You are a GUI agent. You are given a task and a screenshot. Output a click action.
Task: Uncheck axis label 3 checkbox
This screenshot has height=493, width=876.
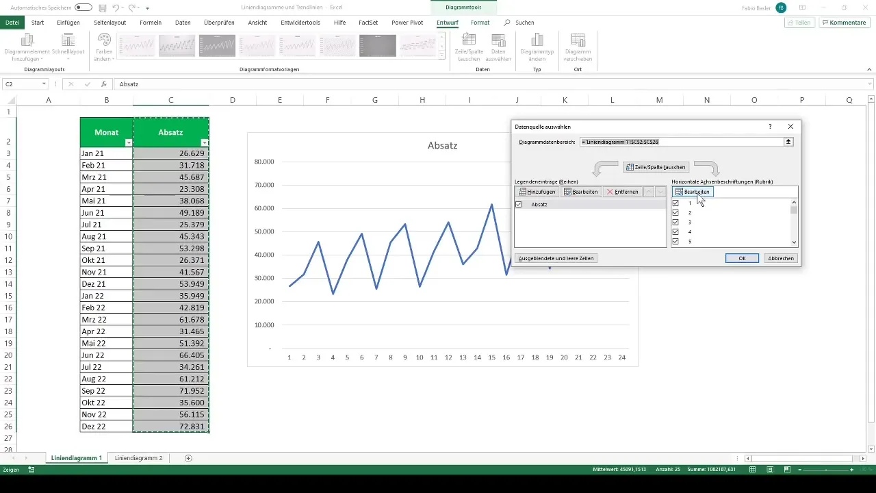675,223
